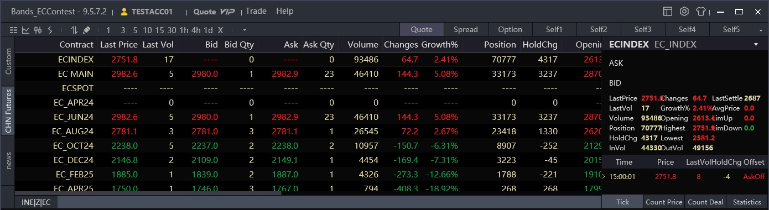Viewport: 769px width, 210px height.
Task: Click the Count Price button
Action: (x=664, y=202)
